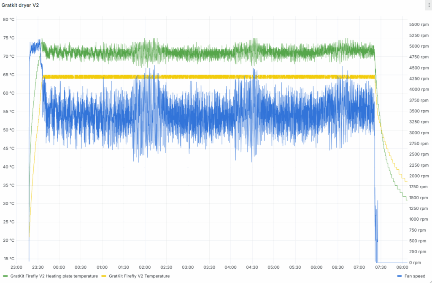
Task: Click the yellow Temperature legend color swatch
Action: pyautogui.click(x=104, y=276)
